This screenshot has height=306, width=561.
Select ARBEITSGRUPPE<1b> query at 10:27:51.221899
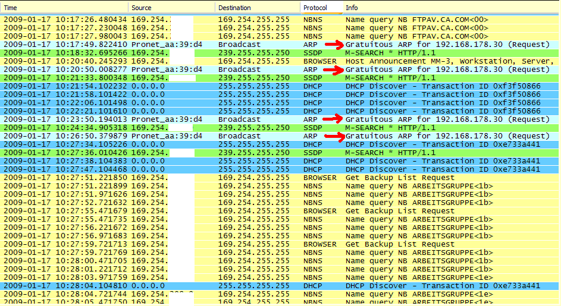(x=280, y=186)
